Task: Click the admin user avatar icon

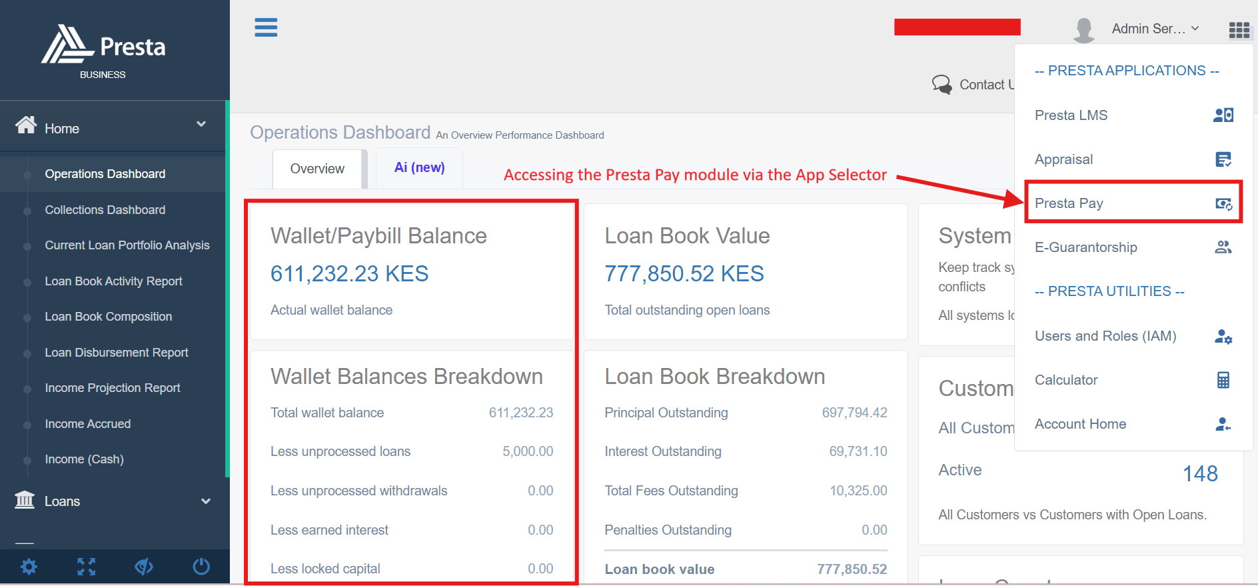Action: 1084,30
